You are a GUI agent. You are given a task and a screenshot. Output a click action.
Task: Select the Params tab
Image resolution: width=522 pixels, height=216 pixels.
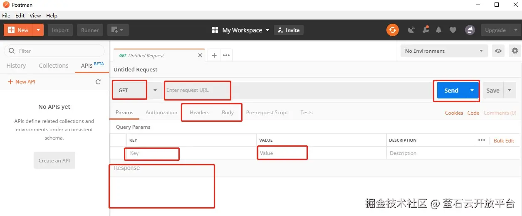coord(124,113)
